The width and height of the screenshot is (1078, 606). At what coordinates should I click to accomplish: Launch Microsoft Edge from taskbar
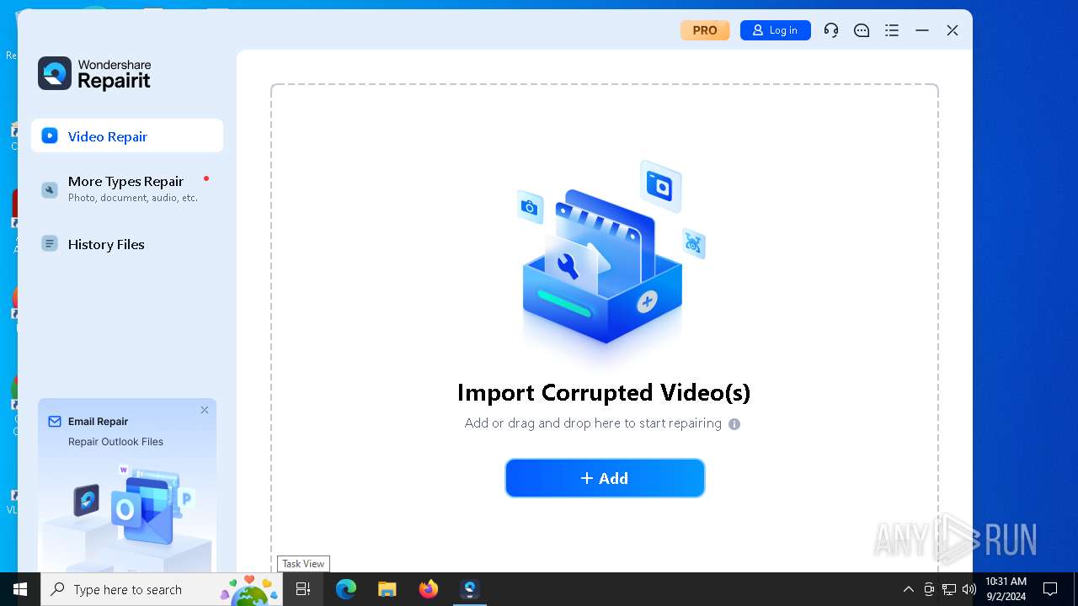[346, 589]
